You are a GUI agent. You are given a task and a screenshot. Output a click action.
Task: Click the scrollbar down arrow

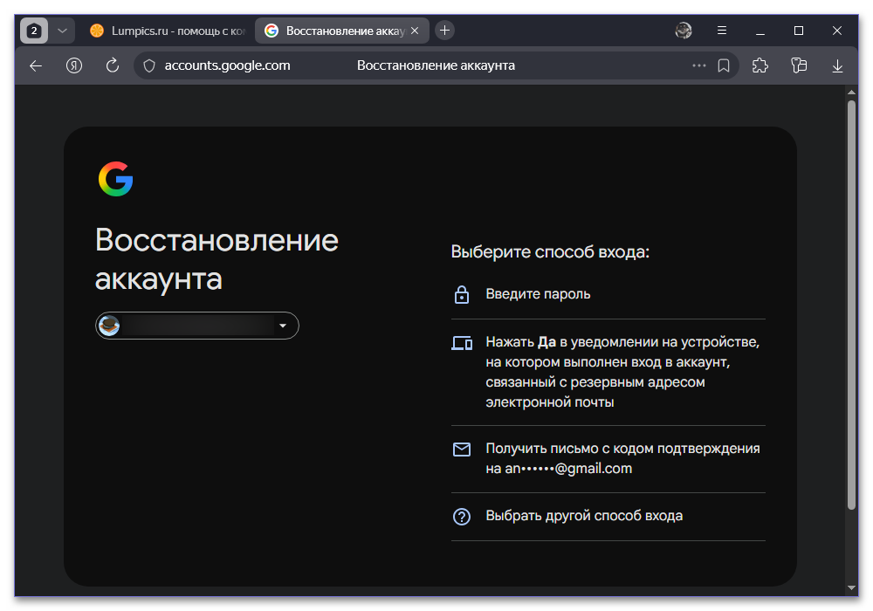[x=851, y=587]
